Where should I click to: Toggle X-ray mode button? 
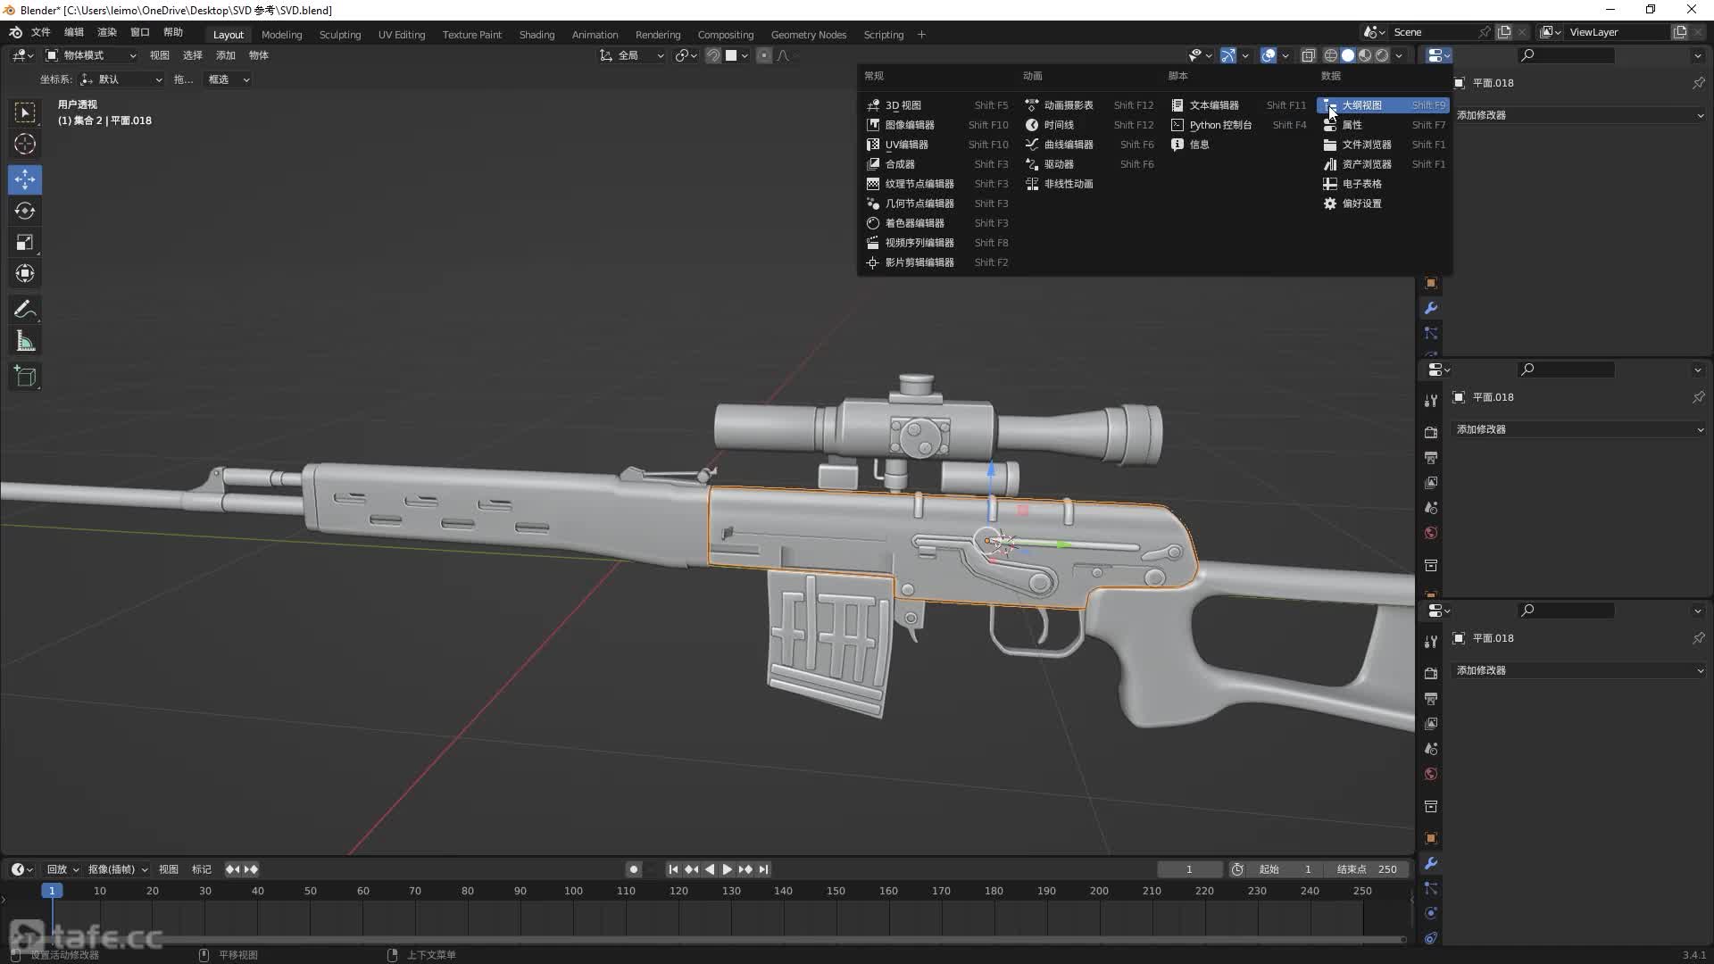coord(1308,55)
